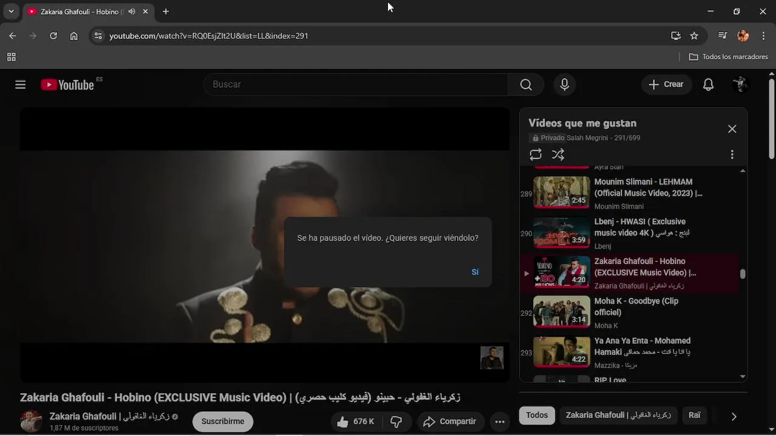Screen dimensions: 776x436
Task: Share the video via Compartir
Action: pyautogui.click(x=449, y=421)
